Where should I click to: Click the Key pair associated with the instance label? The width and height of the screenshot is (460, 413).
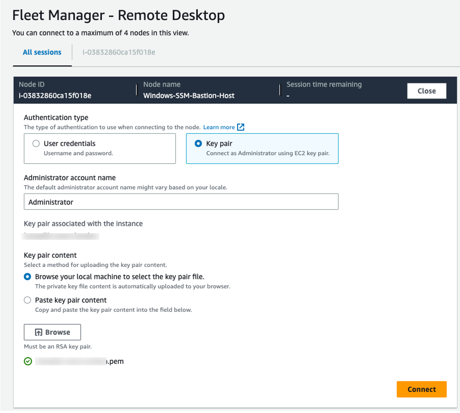pyautogui.click(x=83, y=224)
